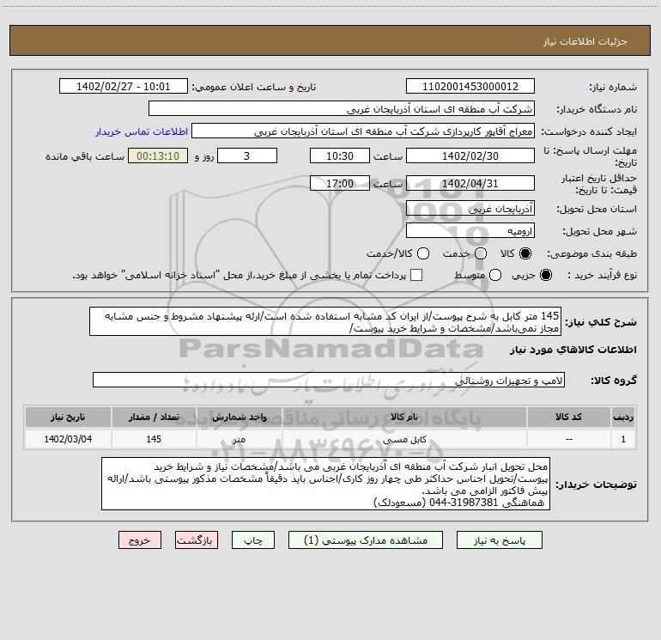Select the کالا/خدمت radio button
Image resolution: width=661 pixels, height=640 pixels.
423,253
